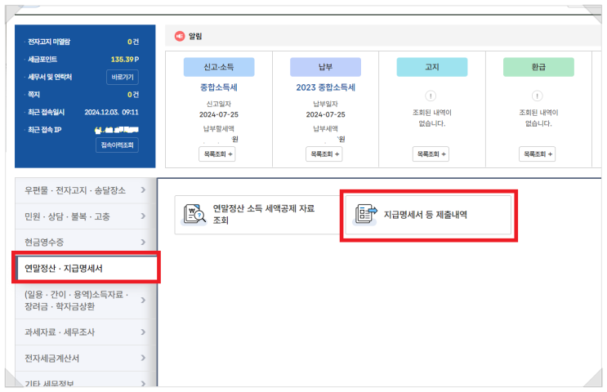
Task: Expand chevron beside 전자세금계산서
Action: [x=143, y=358]
